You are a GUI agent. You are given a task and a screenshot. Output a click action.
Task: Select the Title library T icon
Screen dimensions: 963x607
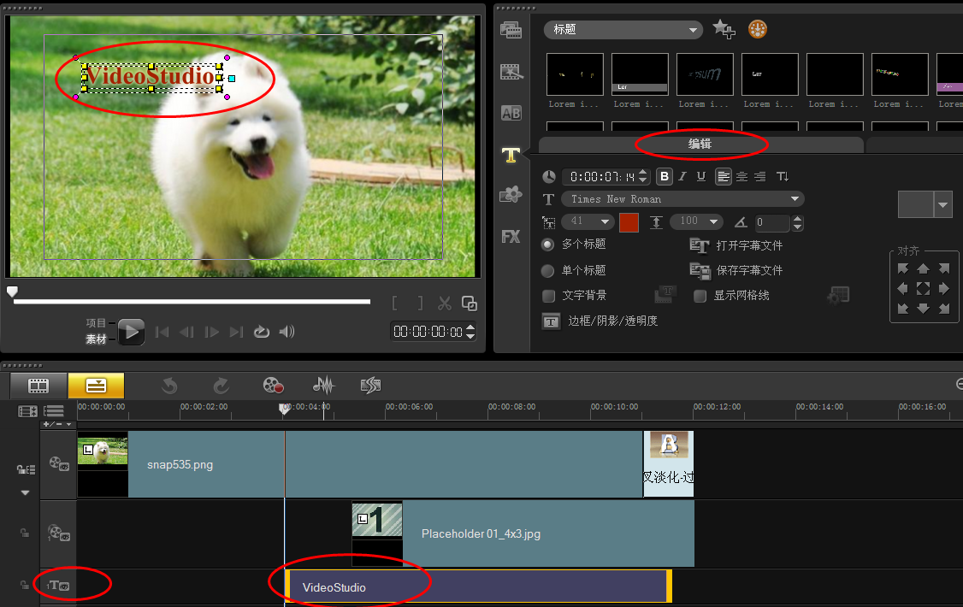tap(511, 156)
